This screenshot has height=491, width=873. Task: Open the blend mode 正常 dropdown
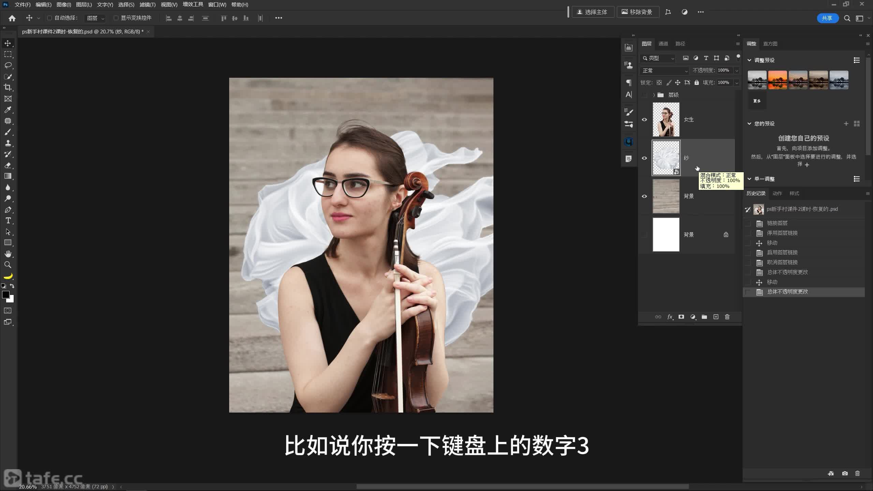pos(665,71)
